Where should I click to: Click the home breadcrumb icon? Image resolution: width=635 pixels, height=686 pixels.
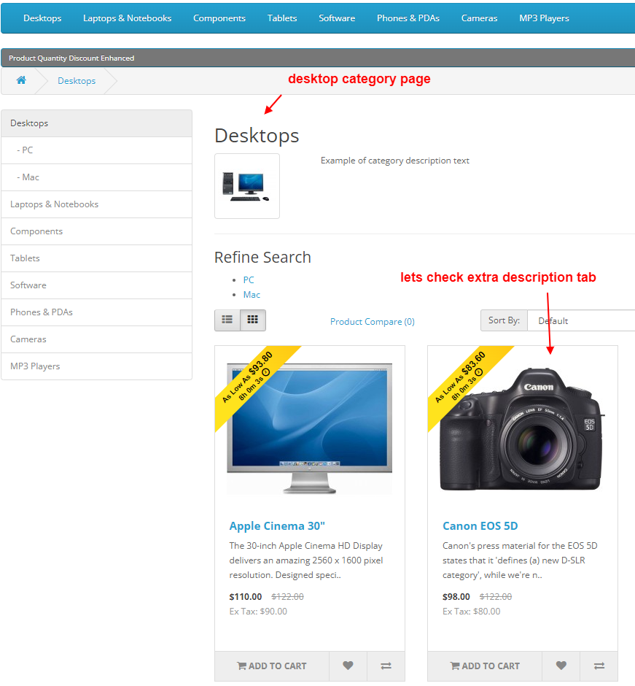pyautogui.click(x=21, y=82)
